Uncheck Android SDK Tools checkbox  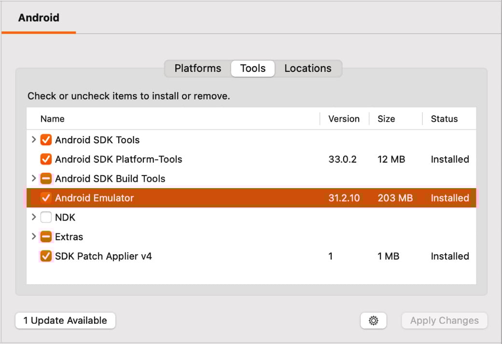coord(46,140)
